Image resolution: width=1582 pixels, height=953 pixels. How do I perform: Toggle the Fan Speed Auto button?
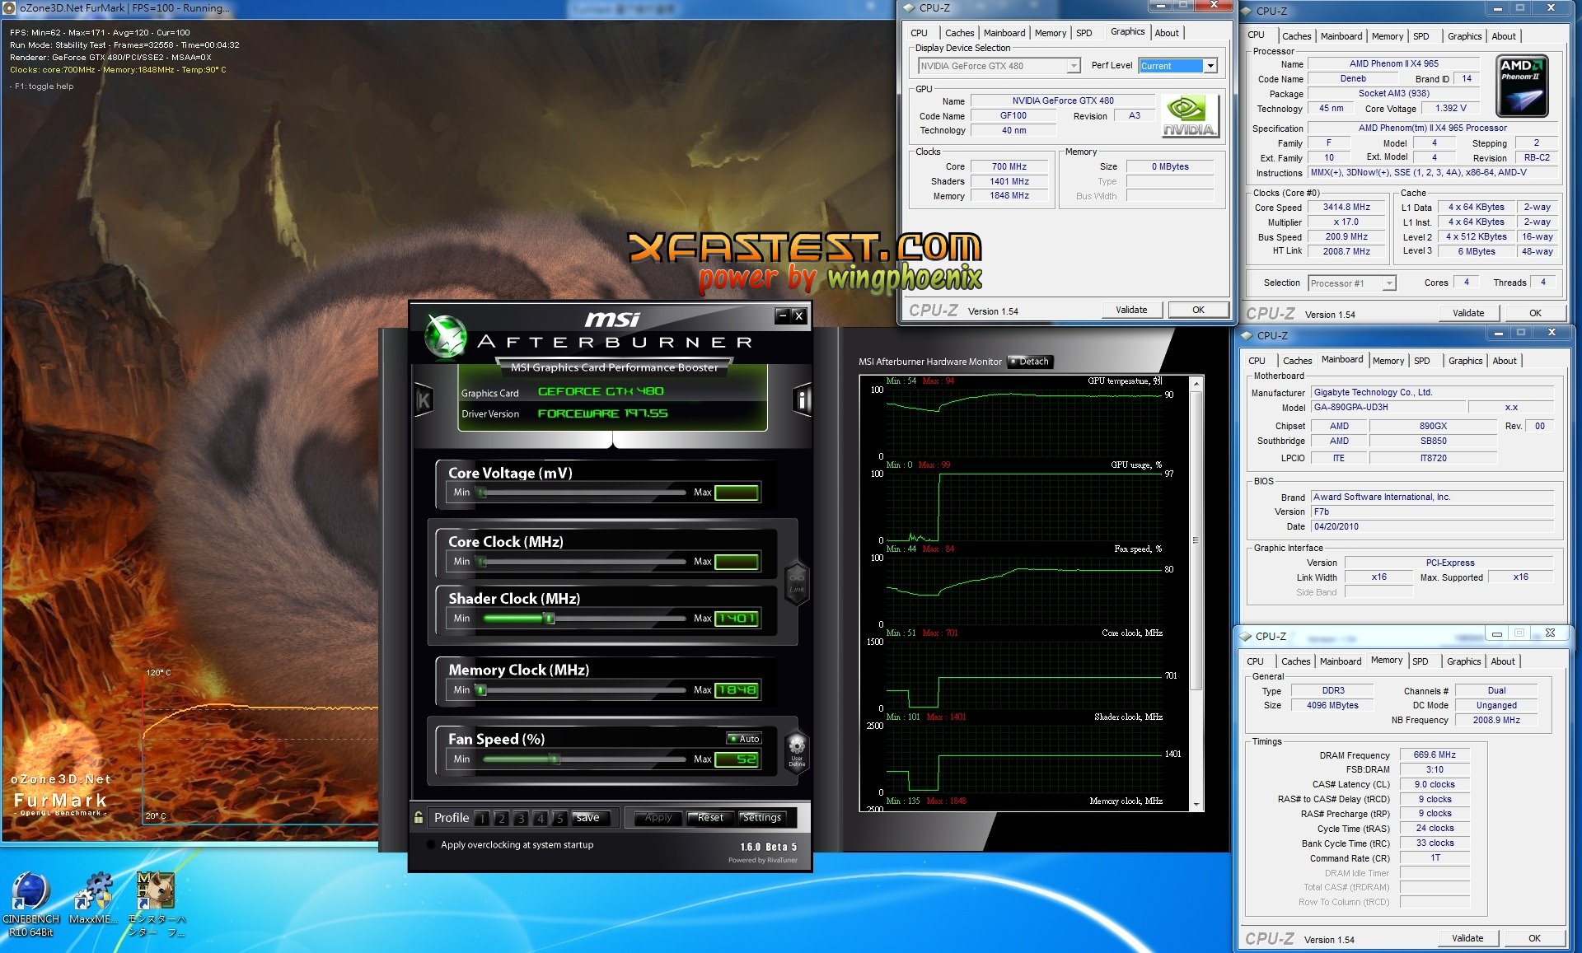pyautogui.click(x=744, y=738)
